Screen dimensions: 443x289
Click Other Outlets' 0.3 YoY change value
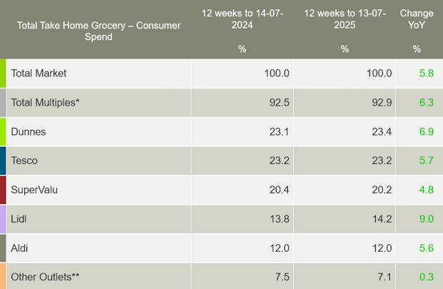pos(427,277)
